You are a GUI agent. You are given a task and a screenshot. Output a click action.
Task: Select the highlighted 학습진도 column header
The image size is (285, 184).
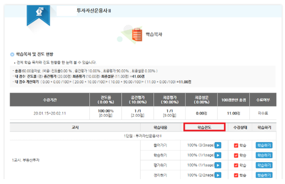[x=205, y=127]
